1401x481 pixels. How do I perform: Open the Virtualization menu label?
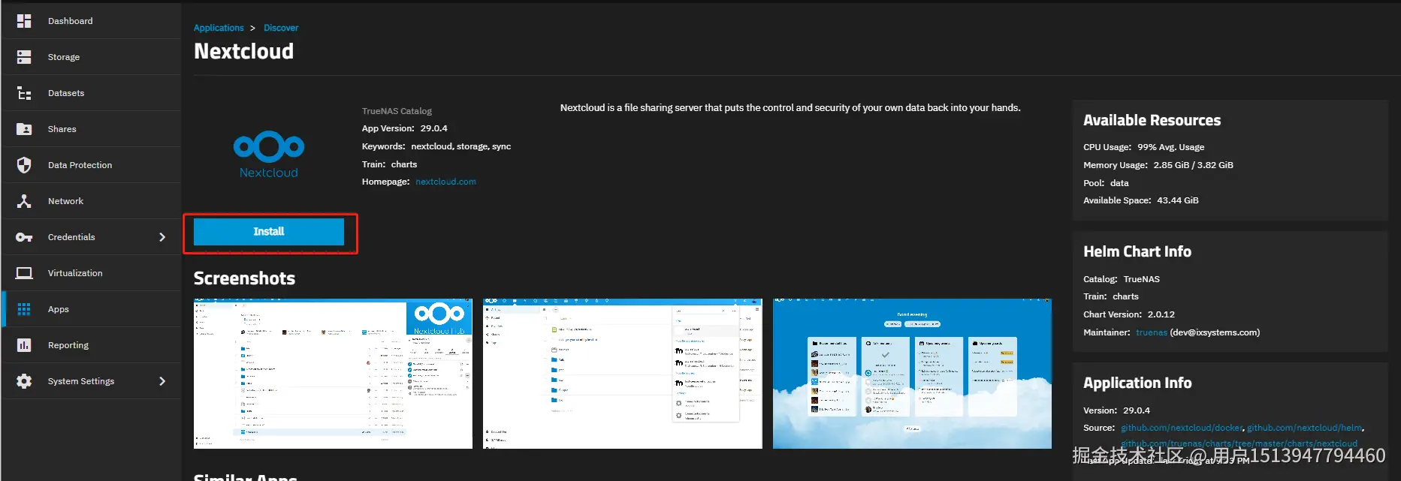(x=75, y=273)
